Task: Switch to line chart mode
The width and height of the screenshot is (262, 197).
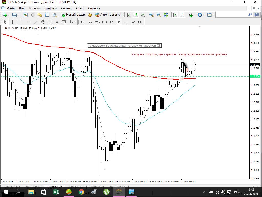Action: [143, 15]
